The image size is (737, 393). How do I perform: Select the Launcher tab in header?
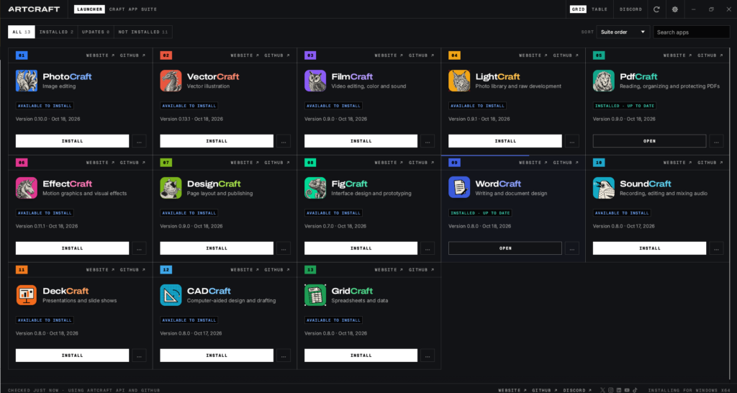click(x=89, y=9)
